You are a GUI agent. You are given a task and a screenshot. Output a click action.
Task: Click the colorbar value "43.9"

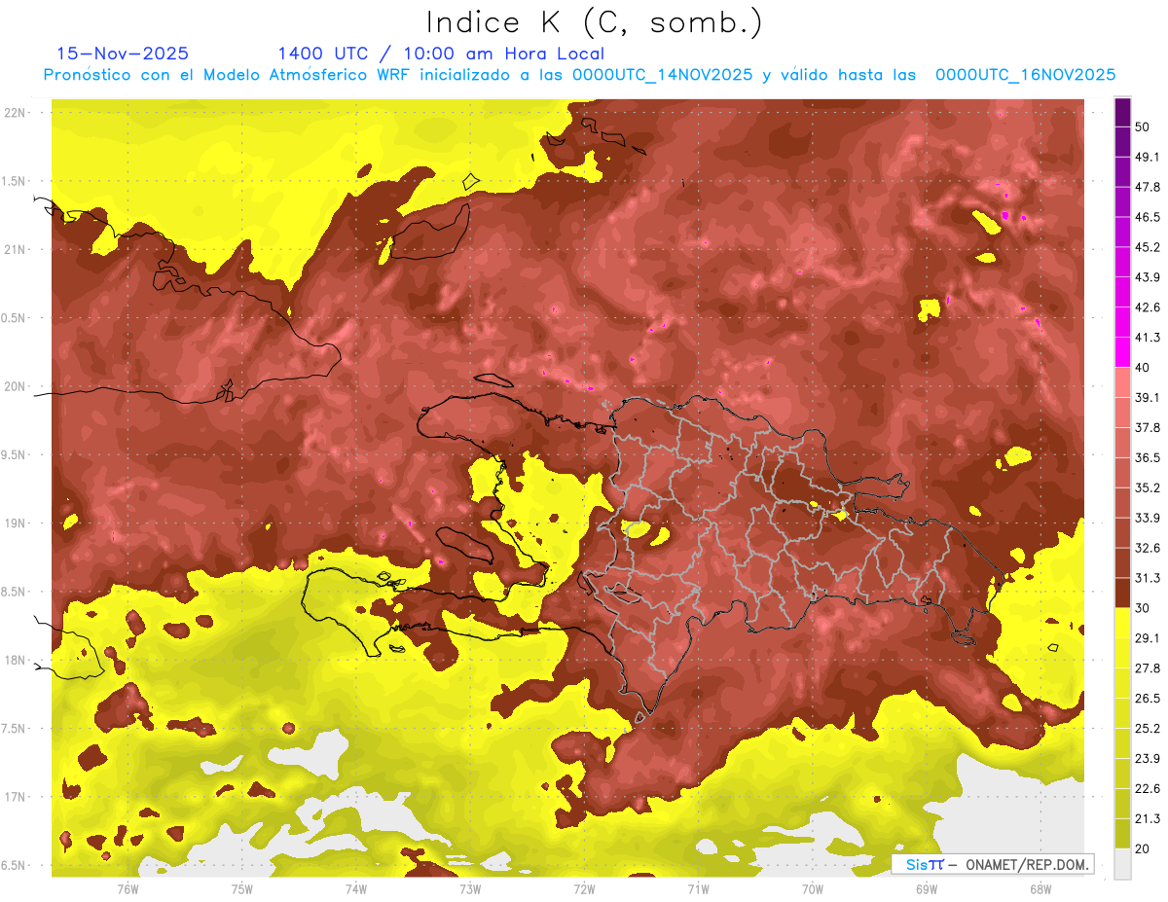click(x=1148, y=277)
